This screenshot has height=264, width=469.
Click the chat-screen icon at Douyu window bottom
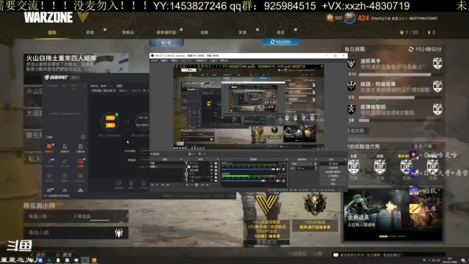coord(119,183)
